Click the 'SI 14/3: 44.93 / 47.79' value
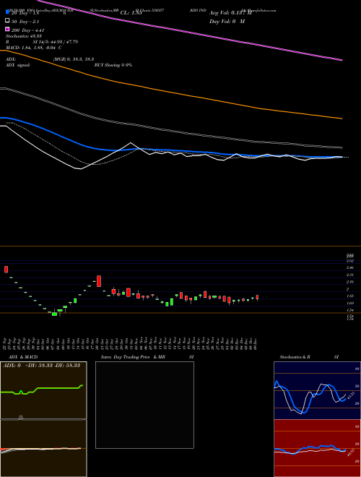The image size is (361, 477). (x=56, y=42)
